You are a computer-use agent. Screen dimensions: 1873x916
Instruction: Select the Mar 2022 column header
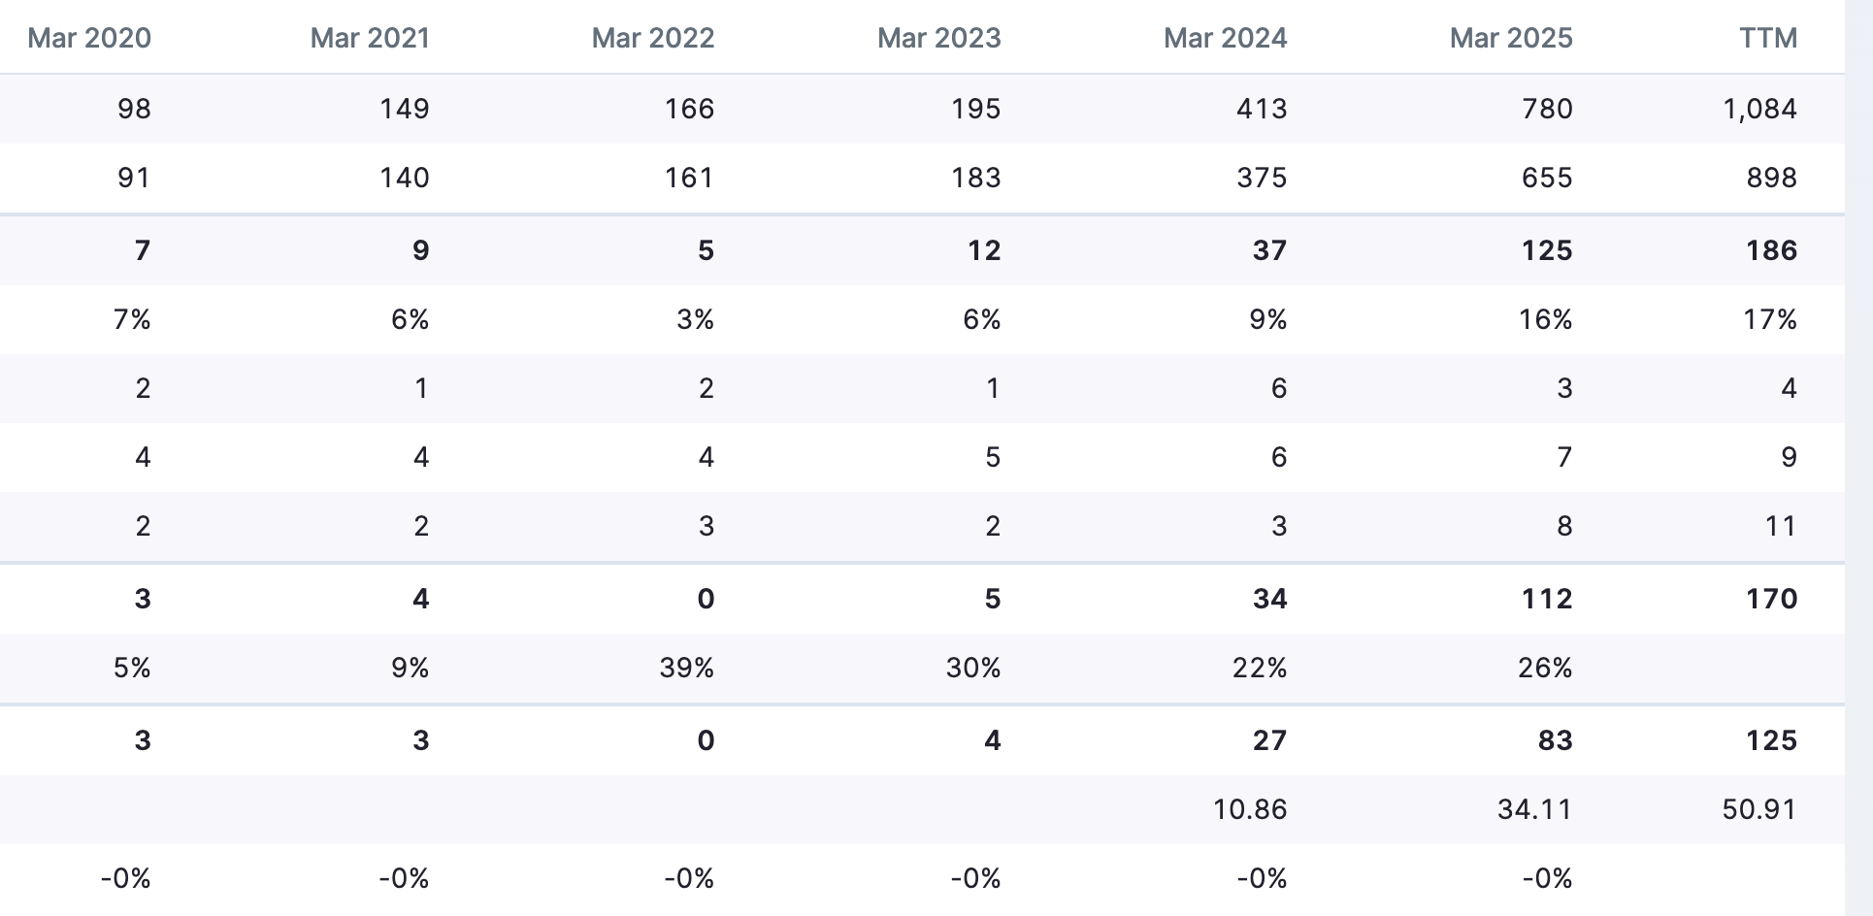(653, 38)
